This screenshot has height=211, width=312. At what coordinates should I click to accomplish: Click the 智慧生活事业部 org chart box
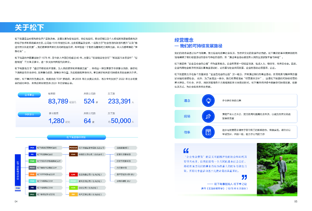click(x=126, y=154)
